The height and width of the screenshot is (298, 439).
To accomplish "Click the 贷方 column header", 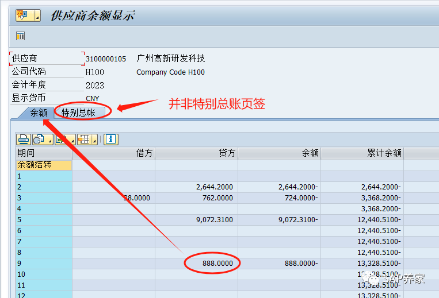I will 197,153.
